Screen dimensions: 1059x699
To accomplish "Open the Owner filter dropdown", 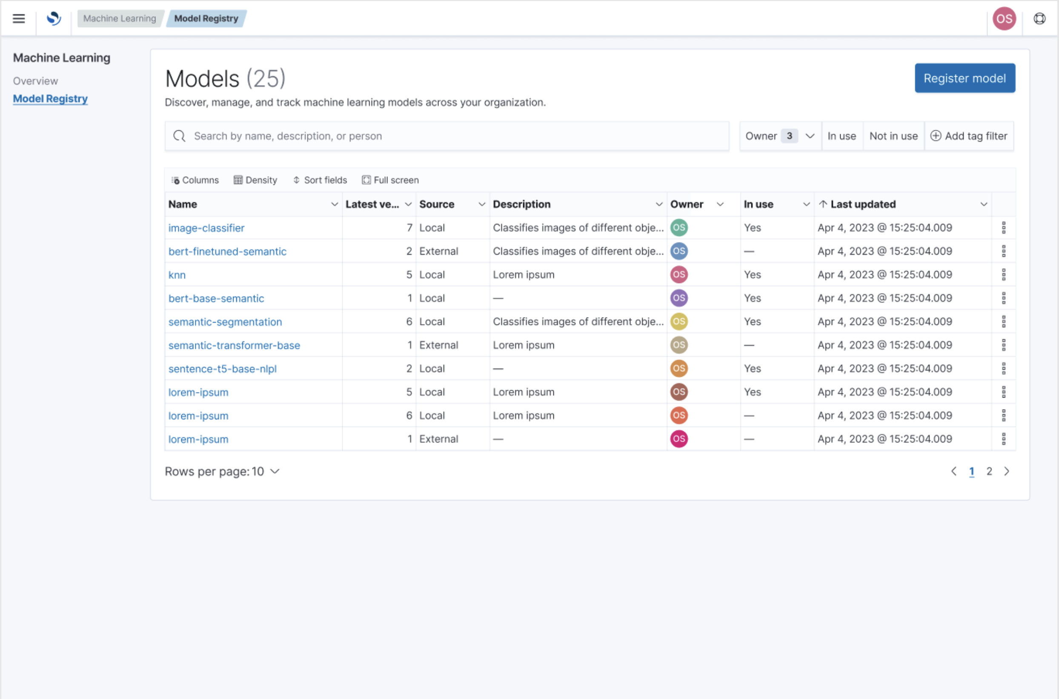I will [779, 136].
